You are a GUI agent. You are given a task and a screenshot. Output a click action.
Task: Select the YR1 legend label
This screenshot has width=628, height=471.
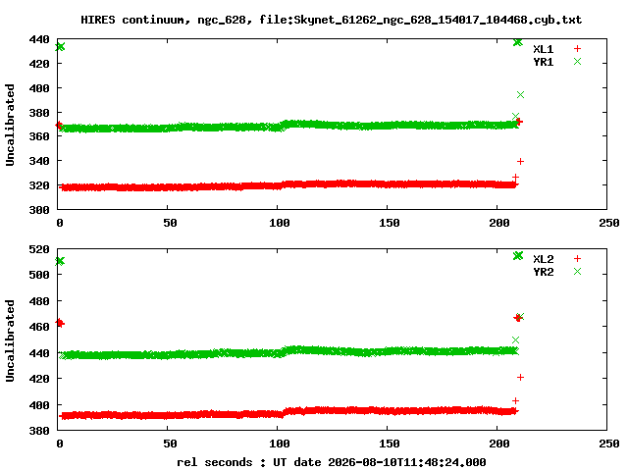click(543, 62)
